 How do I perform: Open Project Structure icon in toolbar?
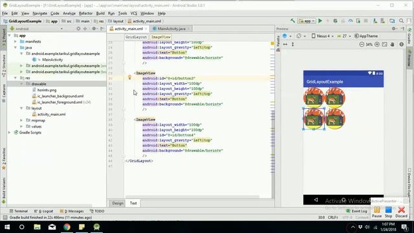(x=392, y=21)
